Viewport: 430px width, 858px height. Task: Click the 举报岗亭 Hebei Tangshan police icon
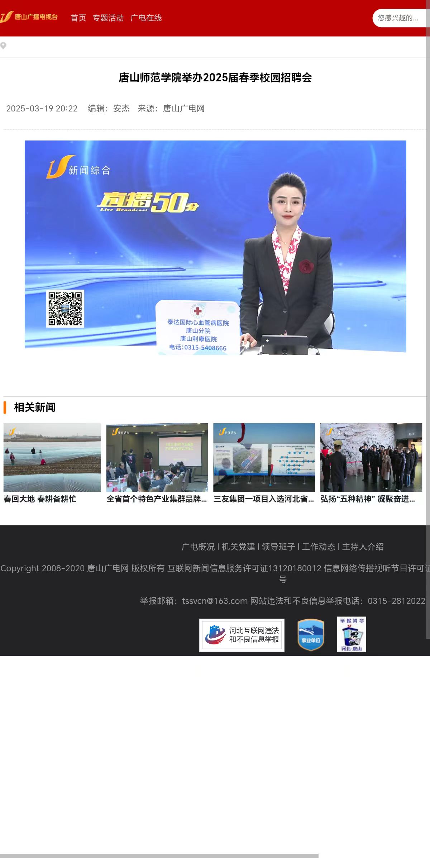(x=352, y=634)
